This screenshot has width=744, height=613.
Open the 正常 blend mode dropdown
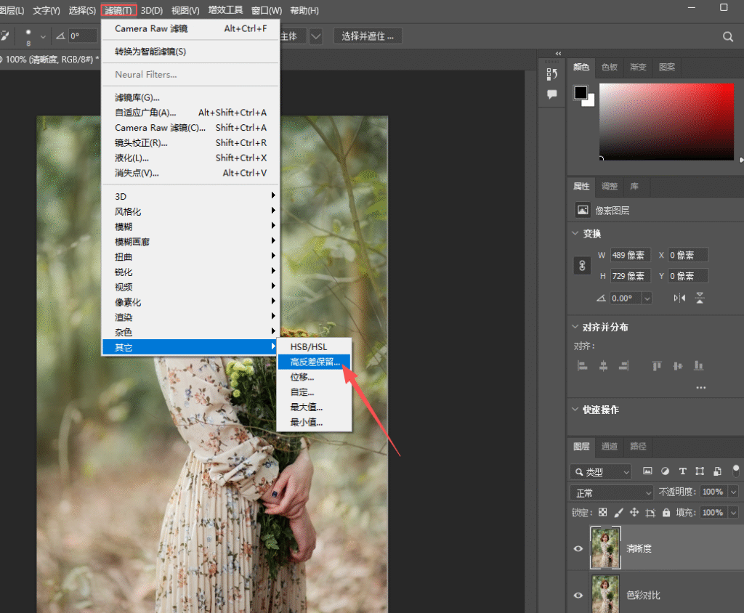[612, 493]
